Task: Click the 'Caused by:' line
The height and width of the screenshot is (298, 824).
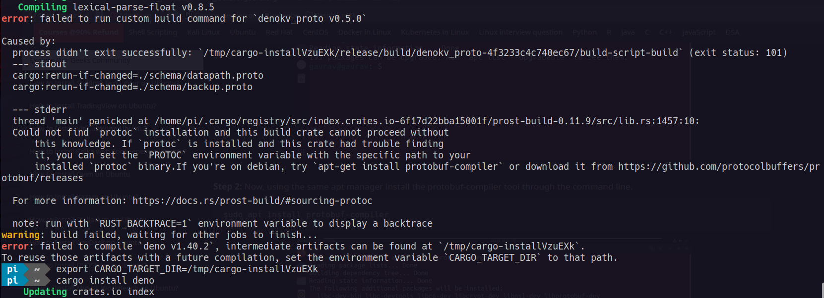Action: (28, 41)
